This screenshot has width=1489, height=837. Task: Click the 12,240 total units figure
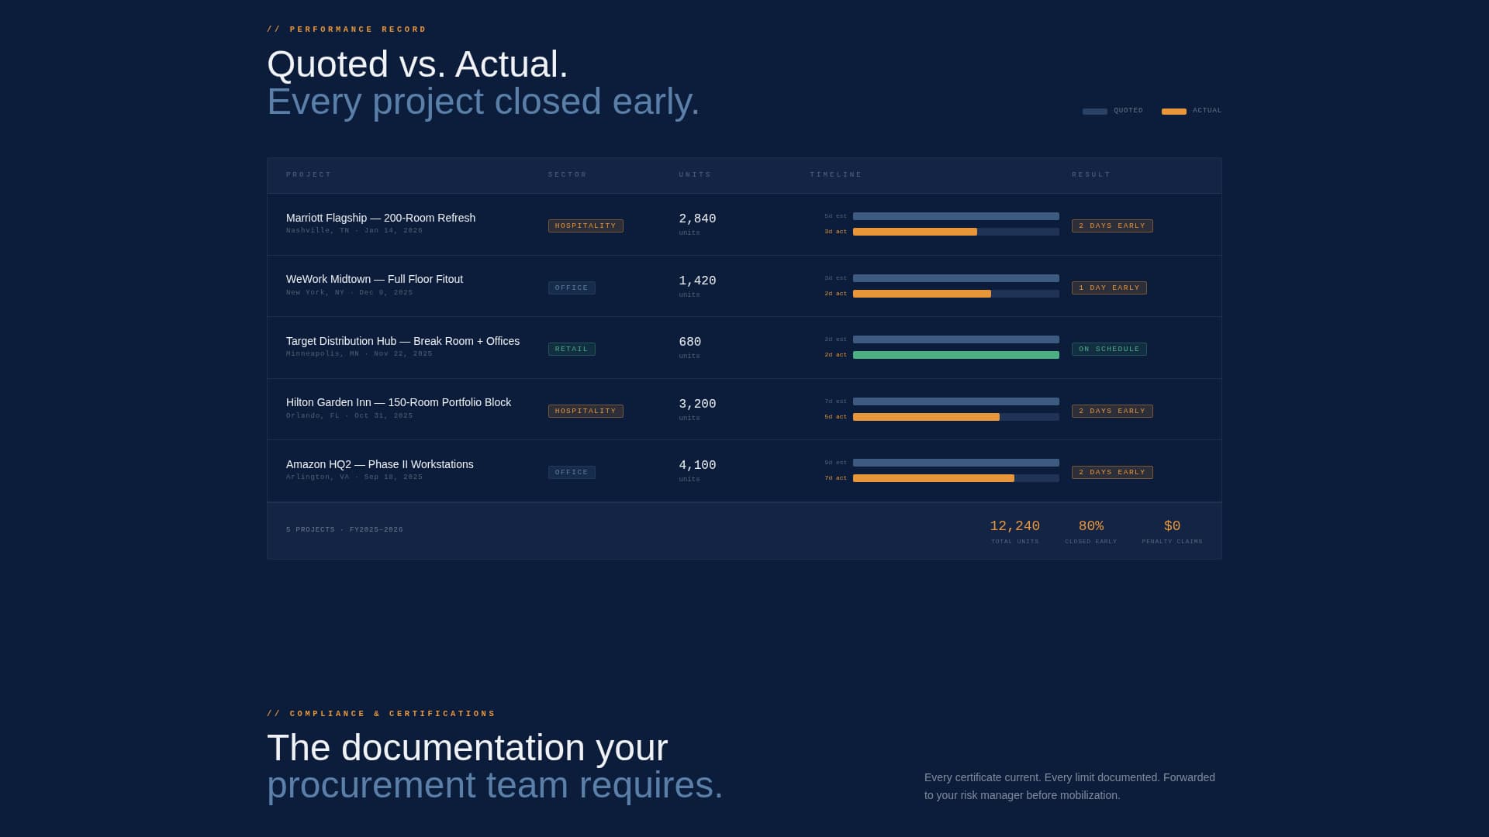point(1014,526)
